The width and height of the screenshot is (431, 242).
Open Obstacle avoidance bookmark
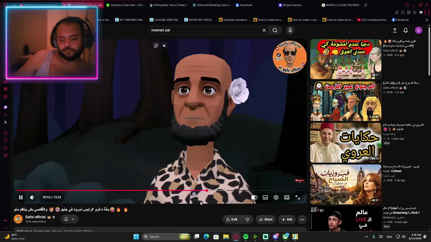coord(234,20)
